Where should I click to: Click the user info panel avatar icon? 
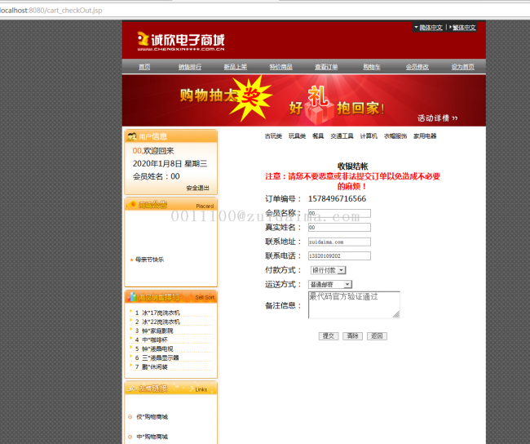click(x=131, y=136)
